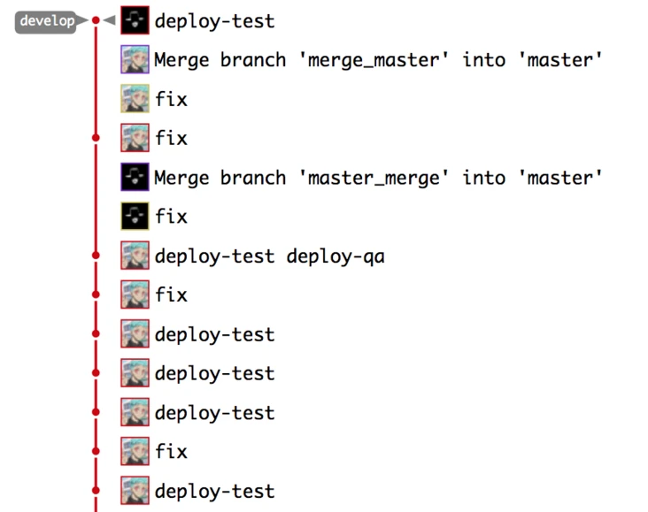The height and width of the screenshot is (512, 648).
Task: Select the fix commit directly below master_merge merge
Action: tap(171, 217)
